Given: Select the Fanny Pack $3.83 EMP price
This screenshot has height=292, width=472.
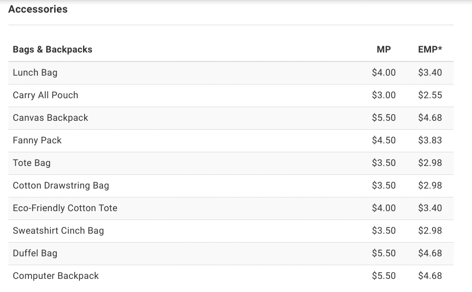Looking at the screenshot, I should pyautogui.click(x=430, y=140).
